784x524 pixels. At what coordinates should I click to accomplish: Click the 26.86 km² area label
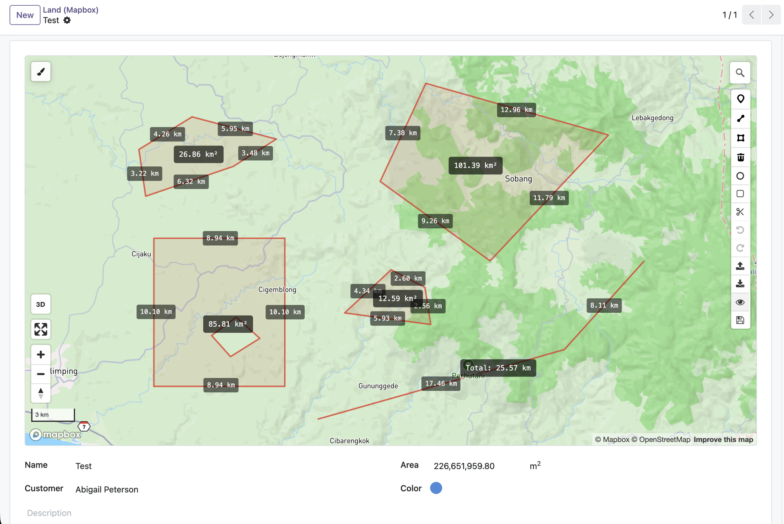click(x=198, y=155)
